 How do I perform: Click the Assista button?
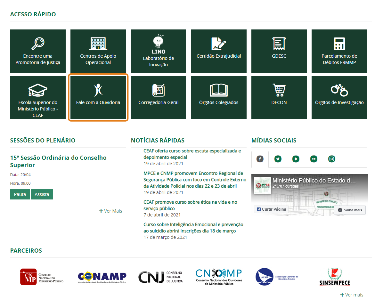42,194
